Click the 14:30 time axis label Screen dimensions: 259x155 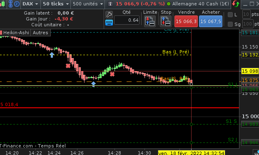click(144, 152)
